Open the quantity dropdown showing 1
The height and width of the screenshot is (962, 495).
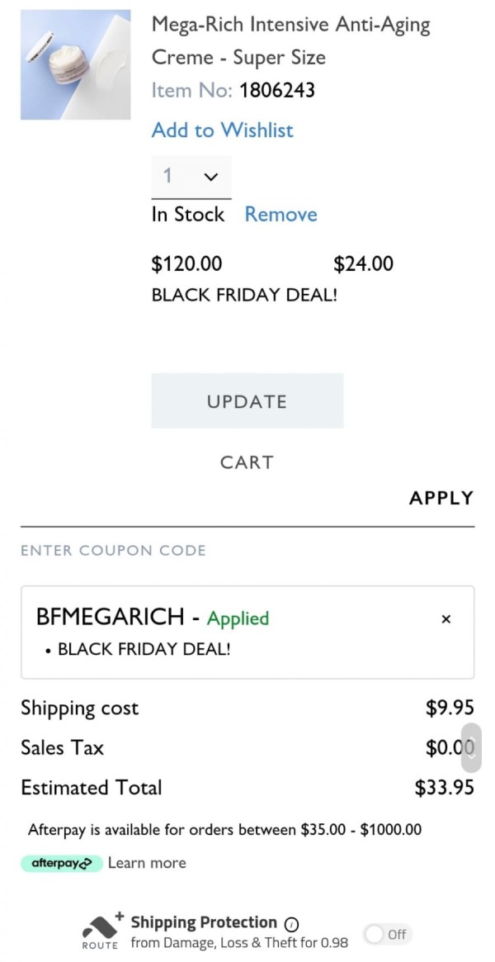point(191,178)
